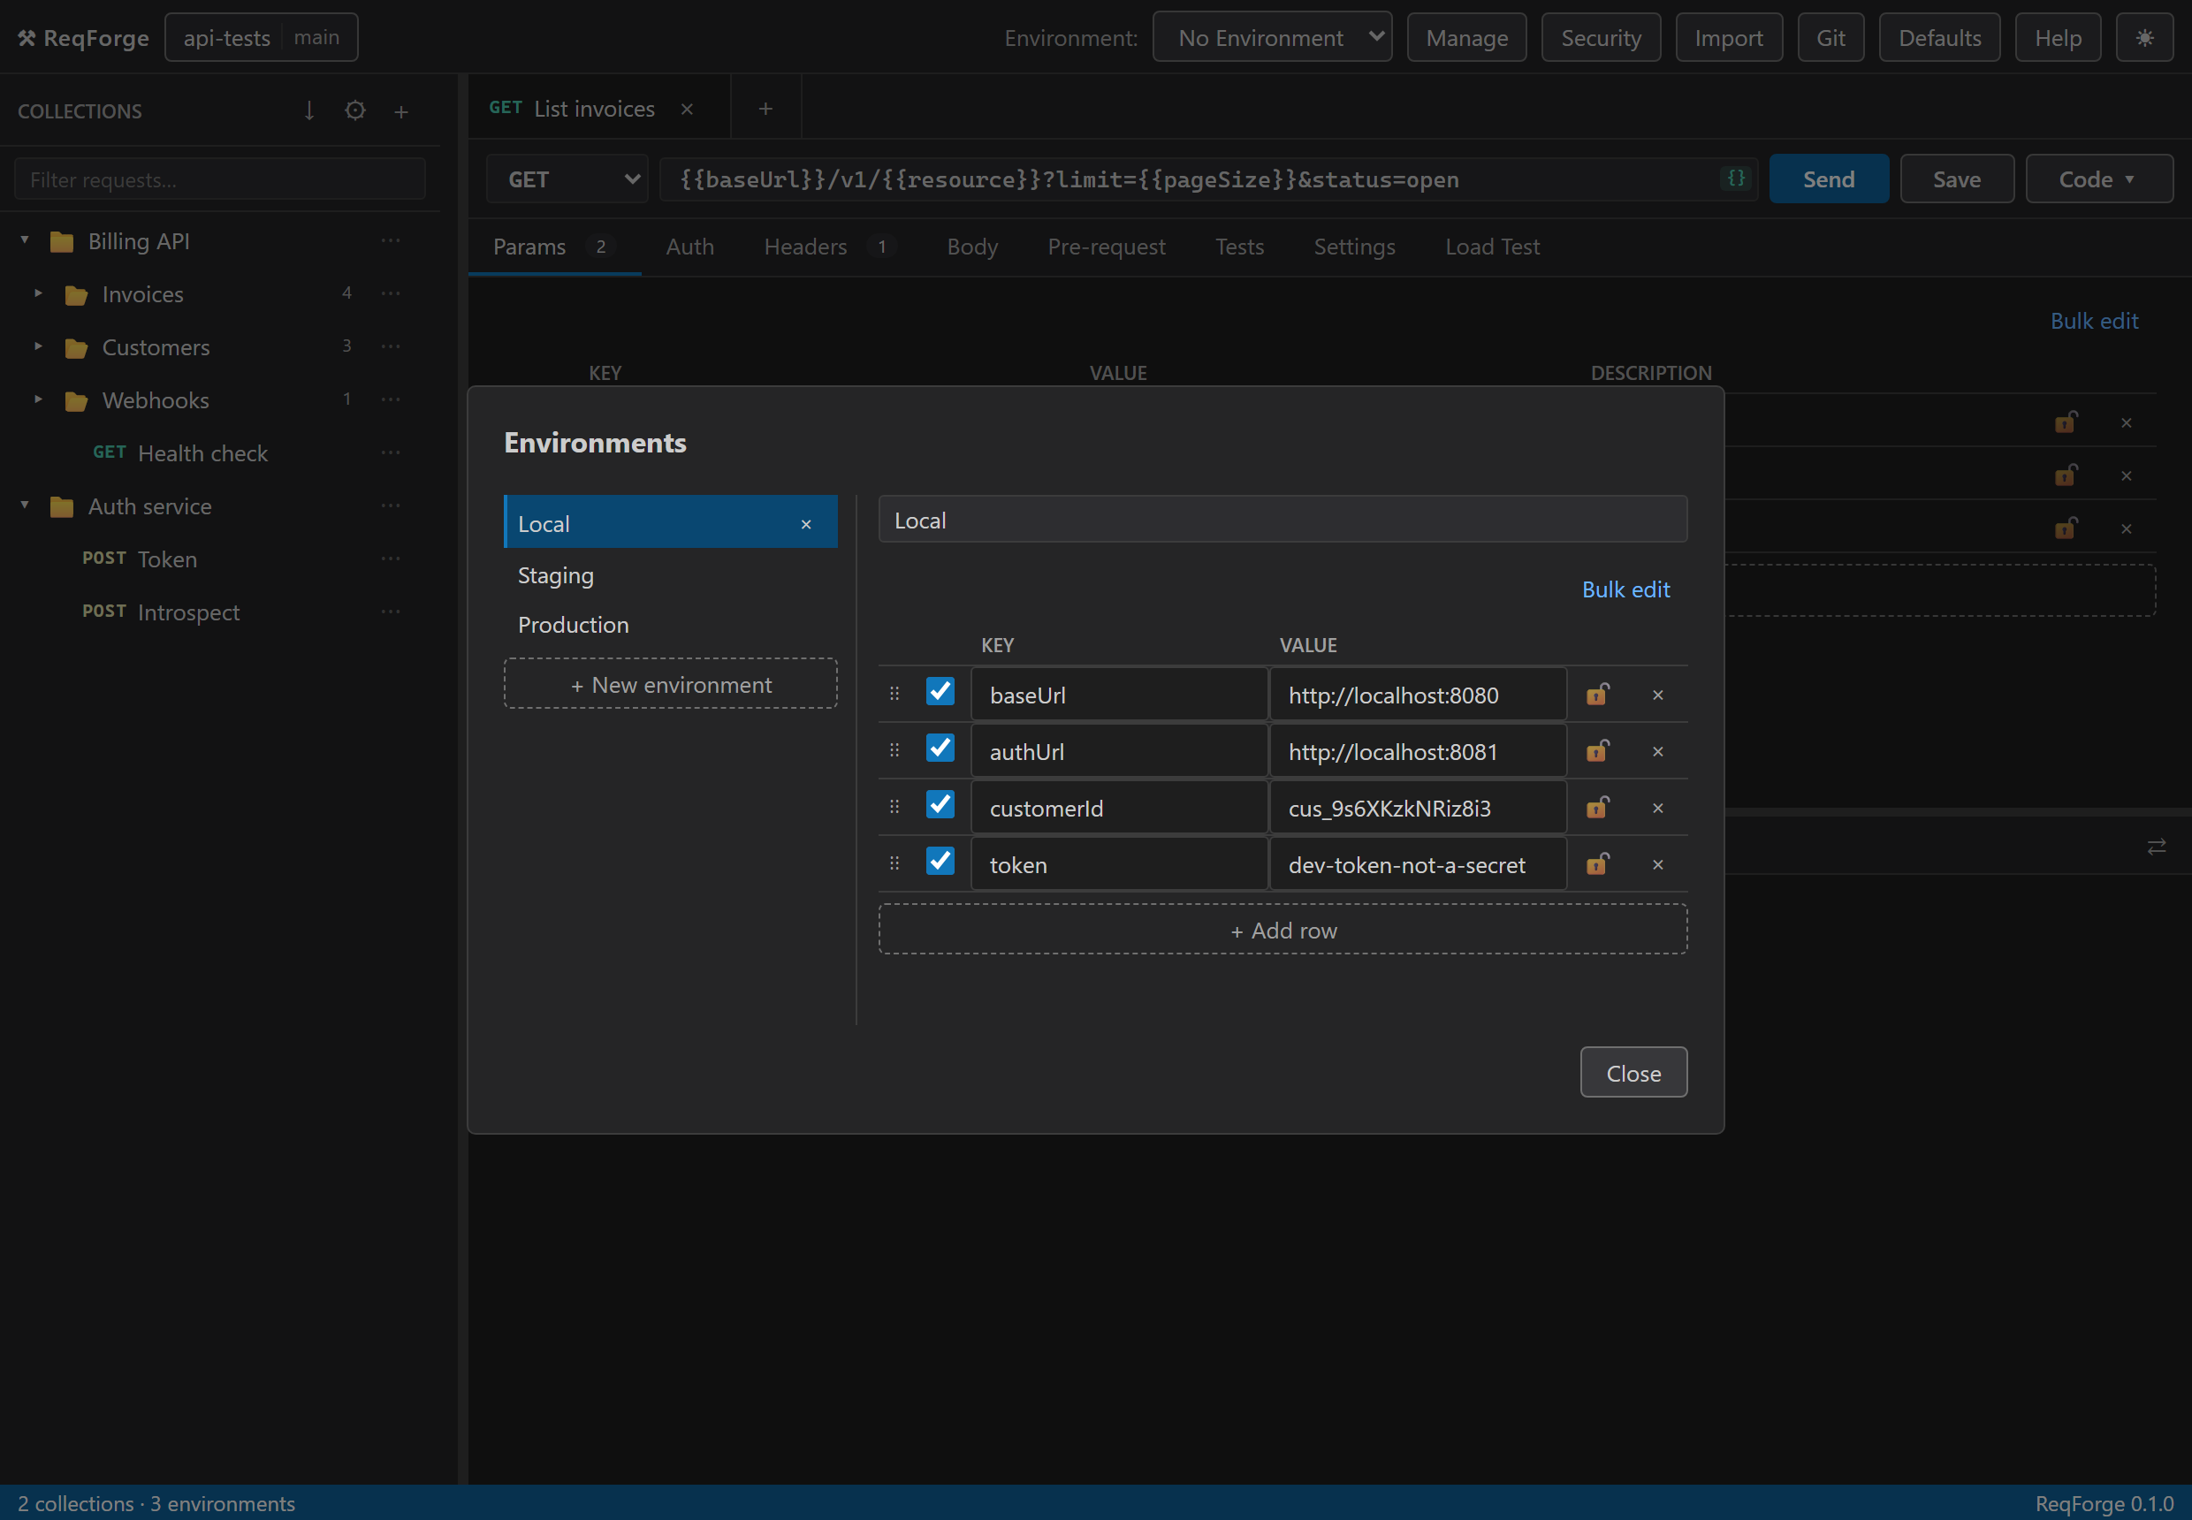
Task: Click the environment name field 'Local'
Action: tap(1282, 520)
